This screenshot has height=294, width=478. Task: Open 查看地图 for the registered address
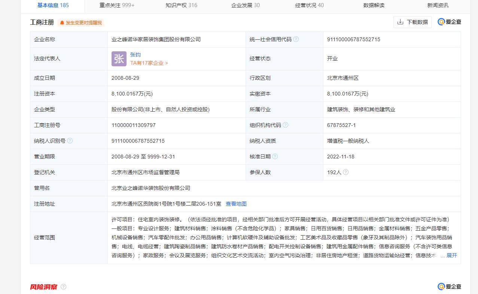[236, 203]
